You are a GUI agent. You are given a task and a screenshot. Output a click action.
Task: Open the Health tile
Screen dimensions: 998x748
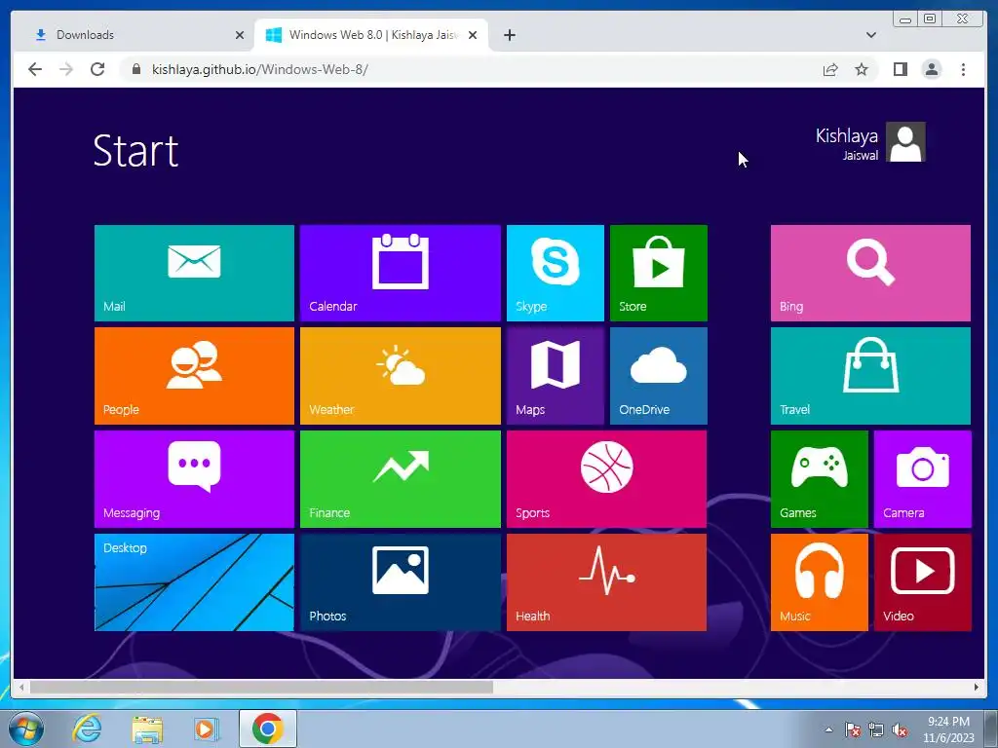click(x=606, y=582)
